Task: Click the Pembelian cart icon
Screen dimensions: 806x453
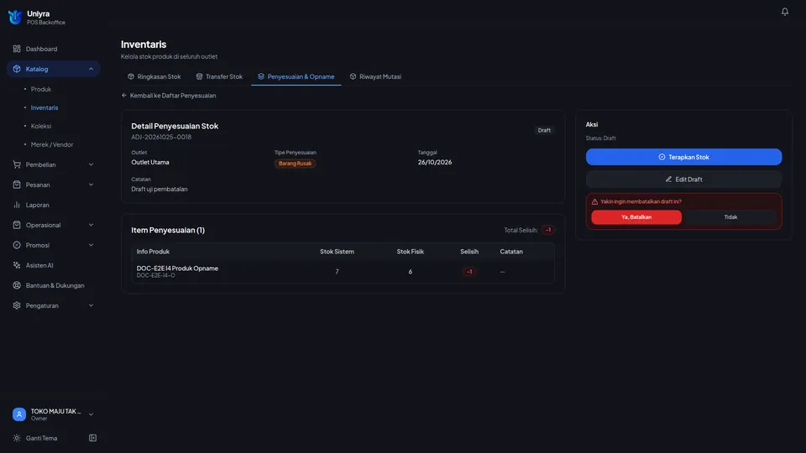Action: pyautogui.click(x=17, y=164)
